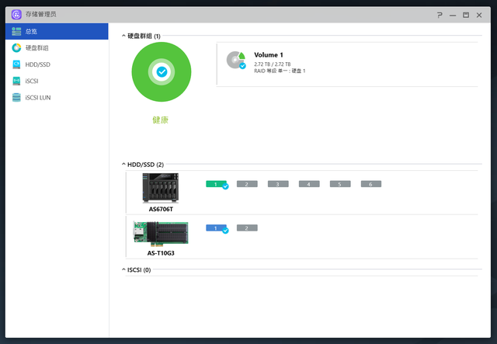Screen dimensions: 497x344
Task: Click the iSCSI sidebar icon
Action: pos(16,81)
